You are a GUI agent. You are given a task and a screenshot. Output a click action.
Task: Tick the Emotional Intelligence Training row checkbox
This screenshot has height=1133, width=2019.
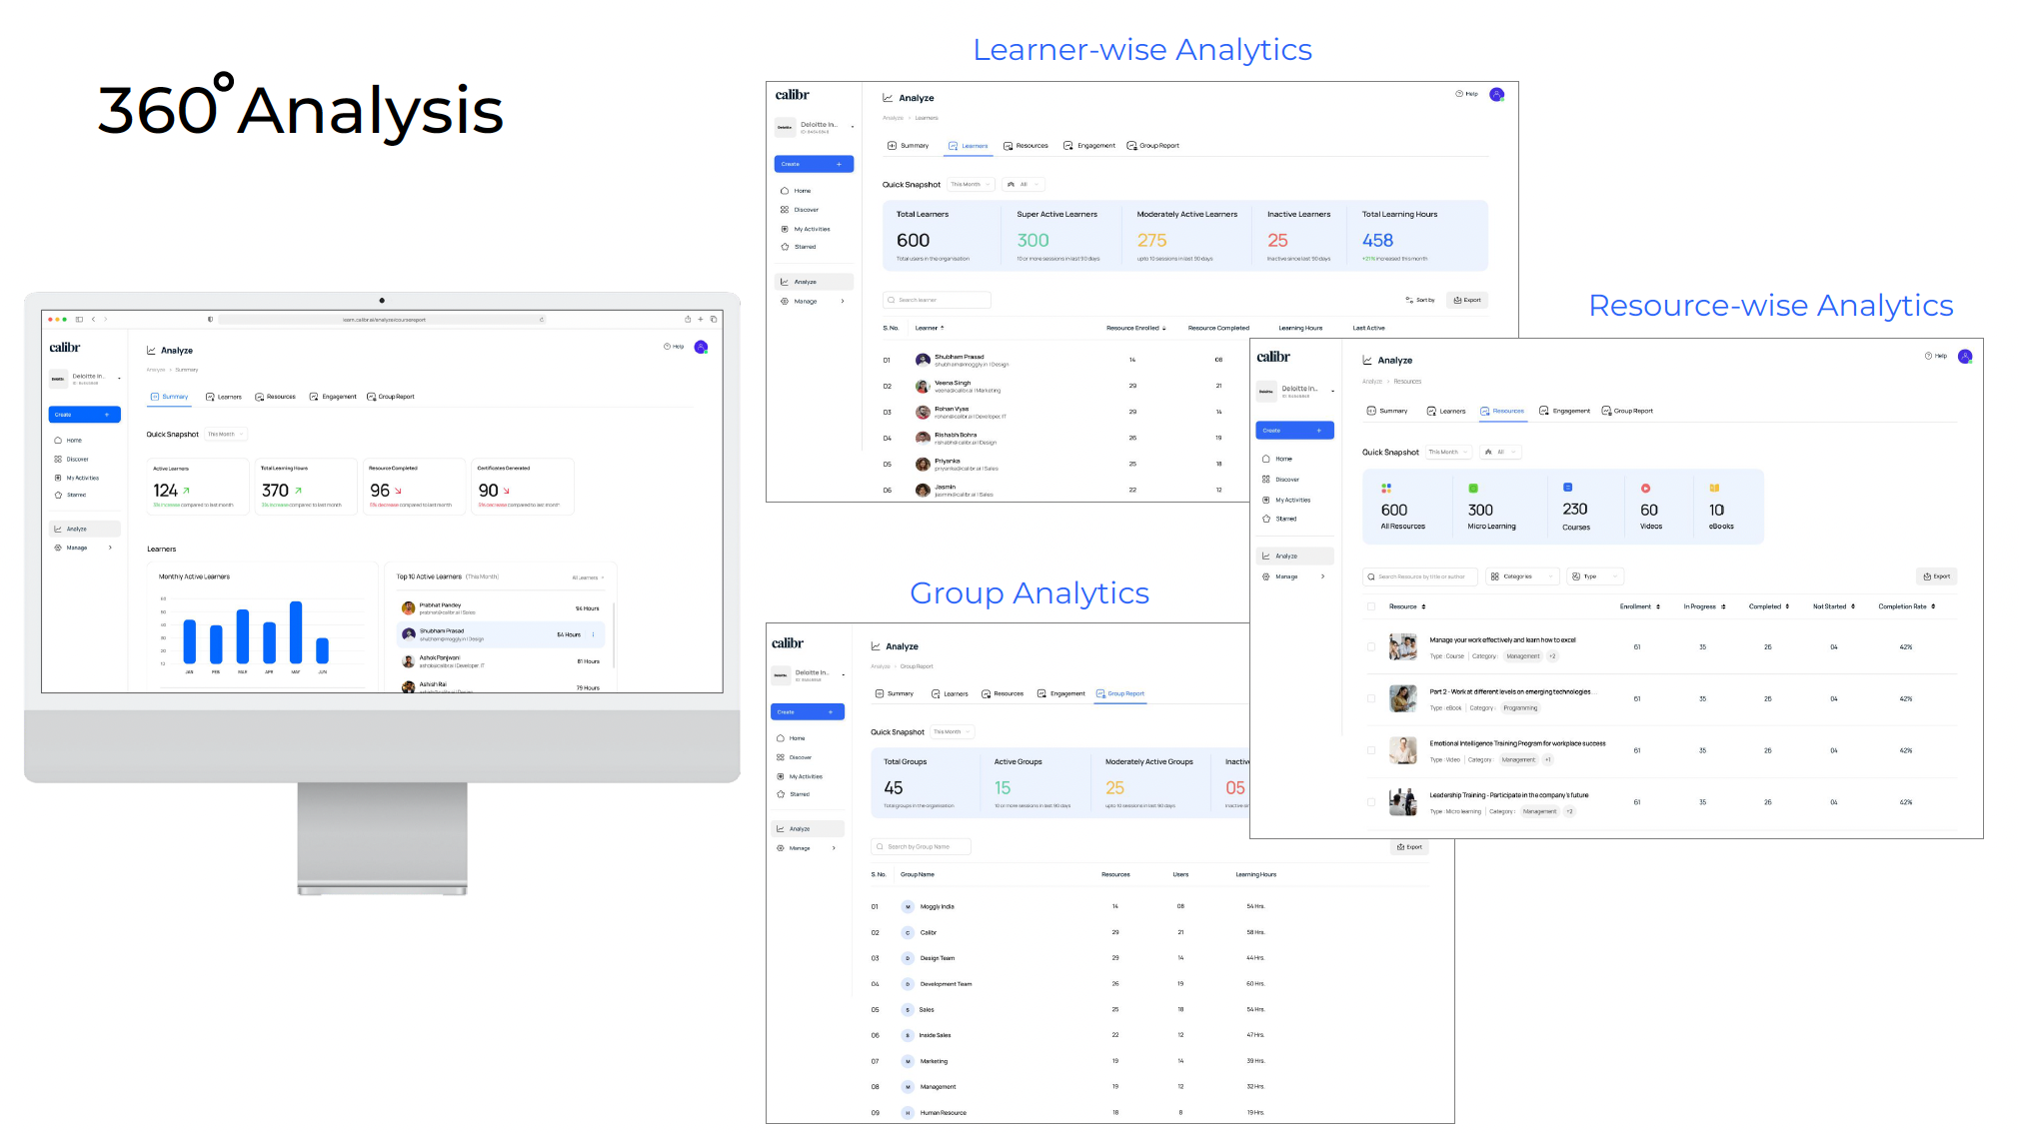pyautogui.click(x=1371, y=750)
